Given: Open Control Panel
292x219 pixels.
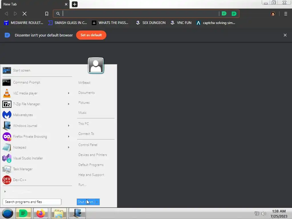Looking at the screenshot, I should (88, 145).
